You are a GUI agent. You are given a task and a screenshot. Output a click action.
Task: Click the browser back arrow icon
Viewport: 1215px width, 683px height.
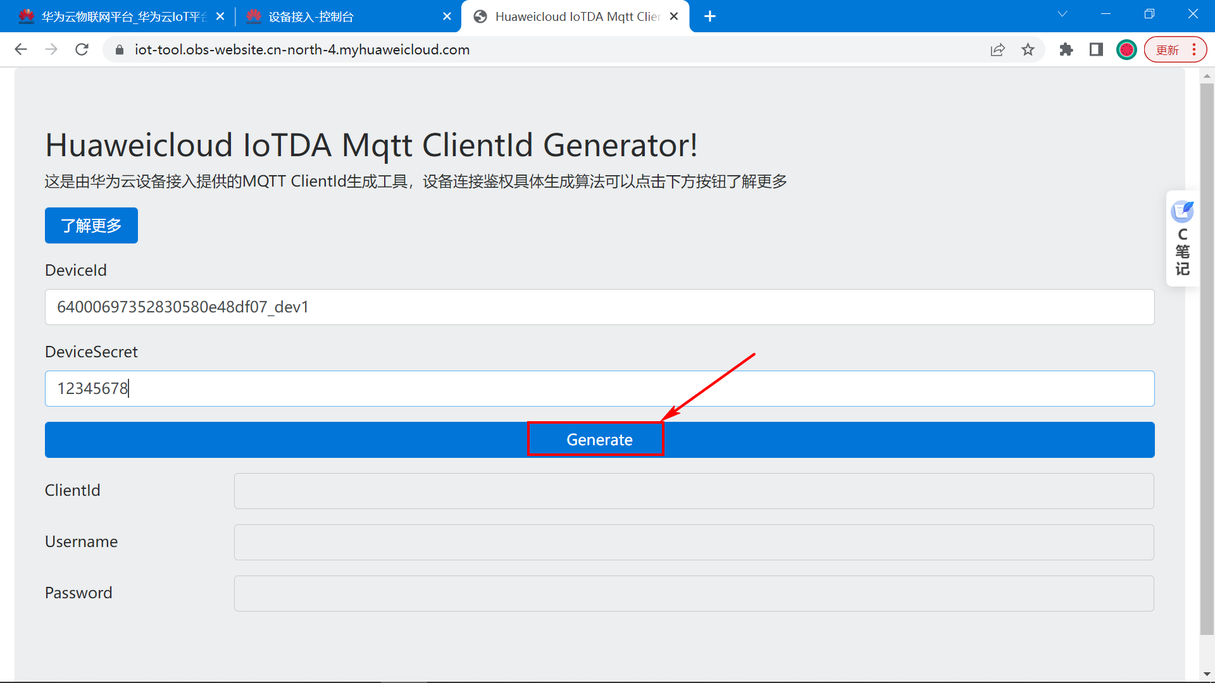pos(21,49)
